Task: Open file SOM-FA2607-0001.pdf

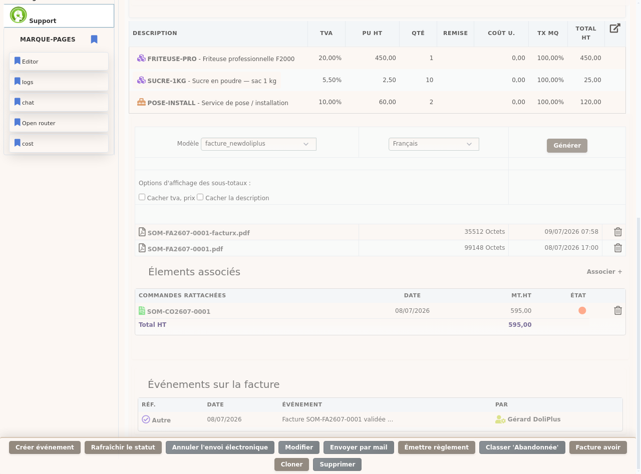Action: 185,249
